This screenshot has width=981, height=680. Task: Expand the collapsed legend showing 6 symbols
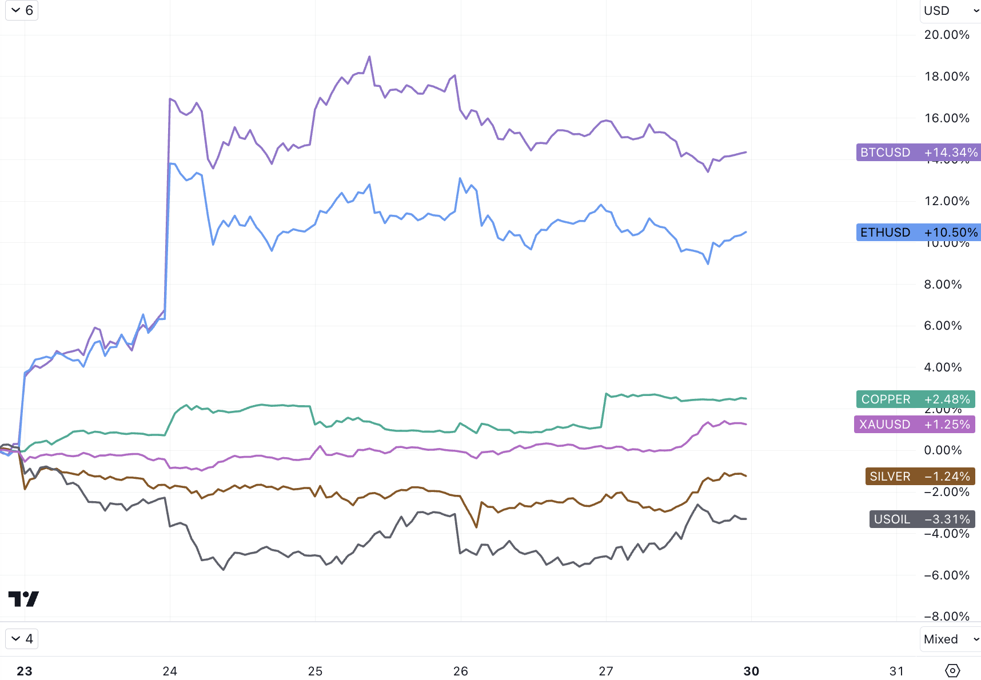[x=22, y=10]
